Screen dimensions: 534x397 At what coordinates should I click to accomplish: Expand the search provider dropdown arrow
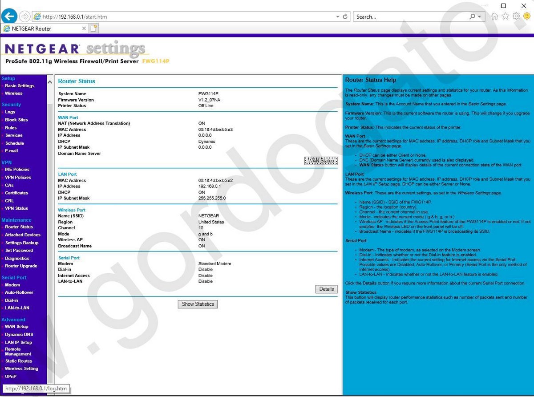coord(479,16)
